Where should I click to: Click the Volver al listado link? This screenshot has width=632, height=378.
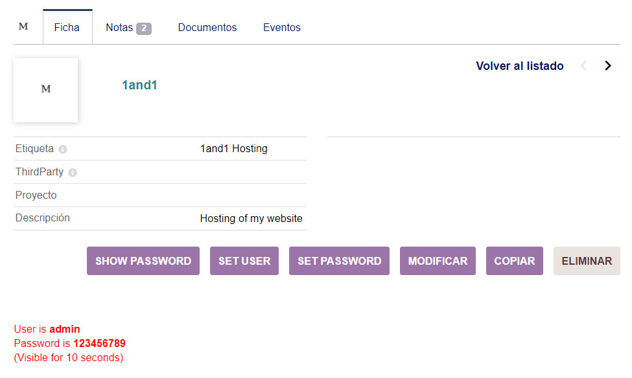(520, 66)
